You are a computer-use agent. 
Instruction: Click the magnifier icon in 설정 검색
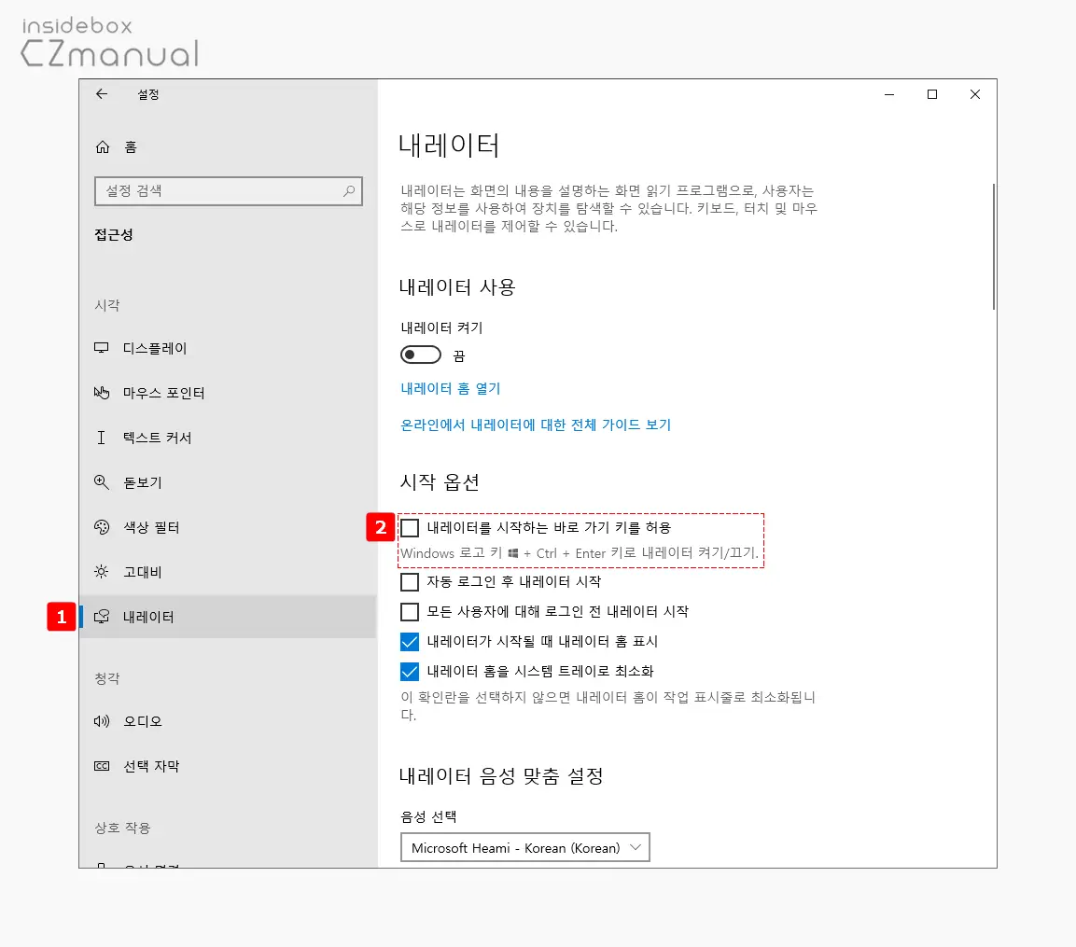pyautogui.click(x=349, y=190)
